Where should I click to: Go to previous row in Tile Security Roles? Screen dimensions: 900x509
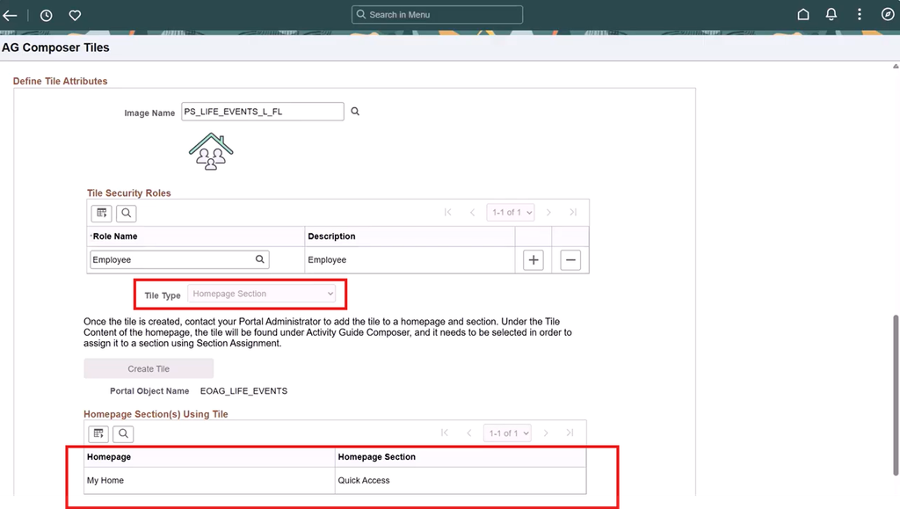pos(472,213)
